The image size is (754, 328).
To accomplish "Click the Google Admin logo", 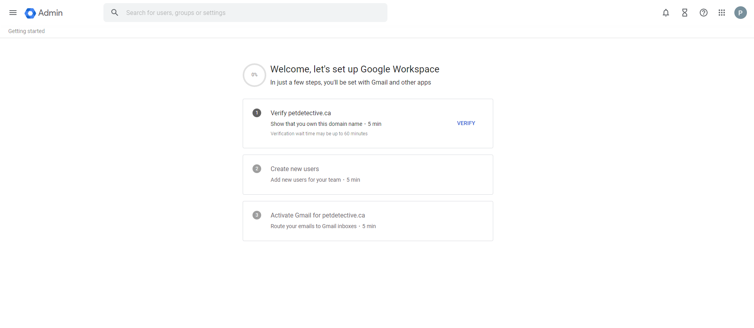I will click(x=30, y=13).
